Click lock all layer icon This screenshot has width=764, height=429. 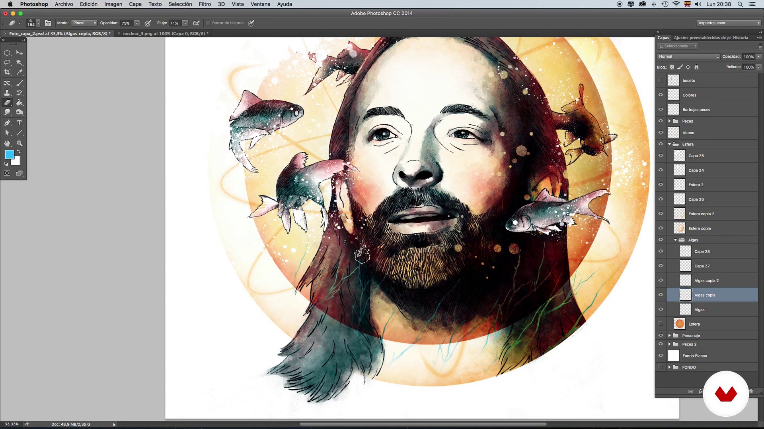click(x=696, y=67)
